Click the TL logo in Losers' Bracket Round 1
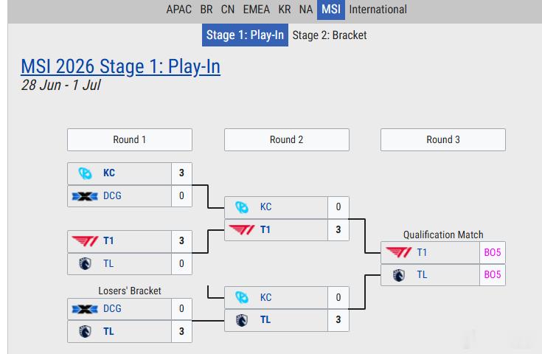The height and width of the screenshot is (354, 542). (x=85, y=332)
